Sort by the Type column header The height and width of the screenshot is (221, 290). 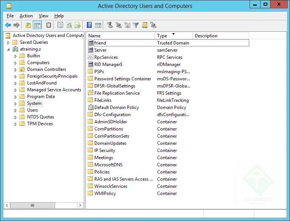click(174, 36)
